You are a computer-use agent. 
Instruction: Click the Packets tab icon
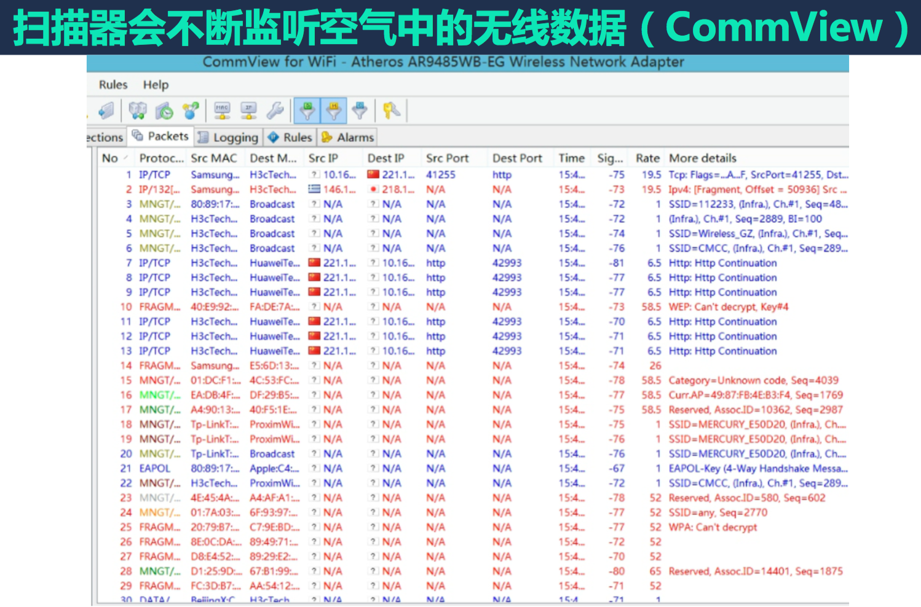point(138,136)
